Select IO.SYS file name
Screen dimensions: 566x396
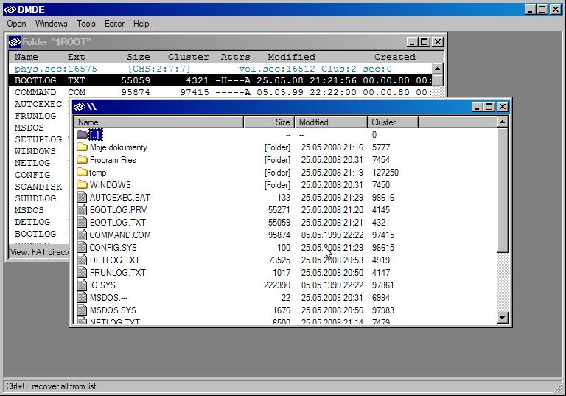[x=102, y=285]
